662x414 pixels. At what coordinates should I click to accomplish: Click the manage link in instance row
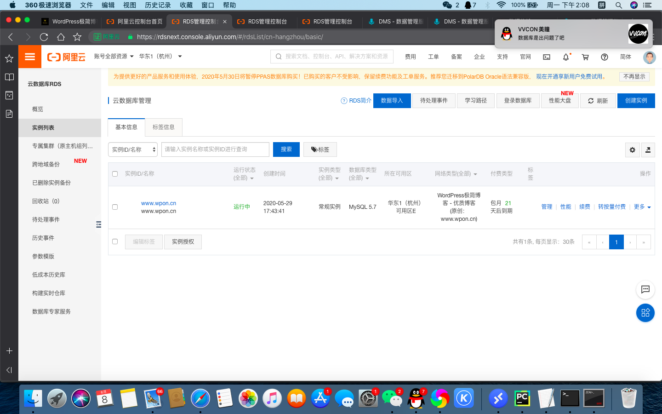[547, 207]
